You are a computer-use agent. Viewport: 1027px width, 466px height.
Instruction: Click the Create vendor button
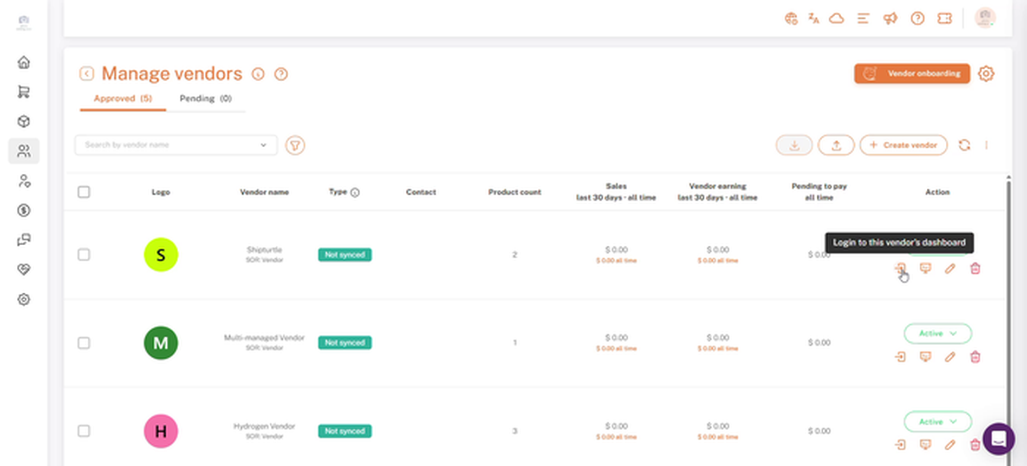[903, 145]
